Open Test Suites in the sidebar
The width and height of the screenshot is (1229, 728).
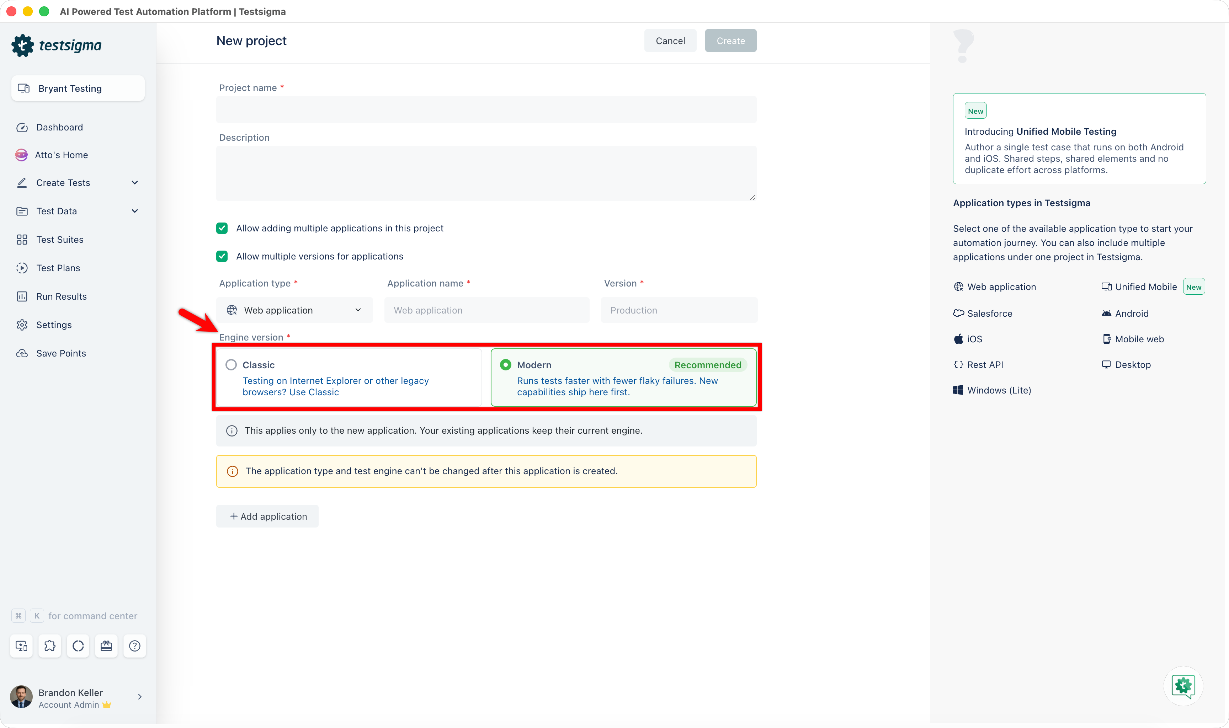(60, 239)
